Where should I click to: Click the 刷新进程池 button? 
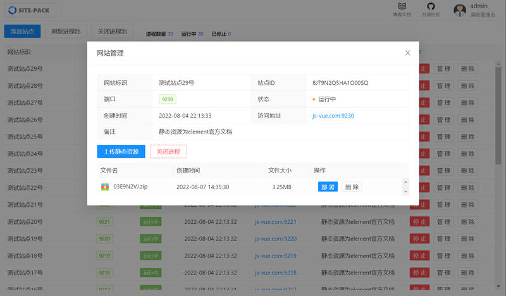click(66, 32)
